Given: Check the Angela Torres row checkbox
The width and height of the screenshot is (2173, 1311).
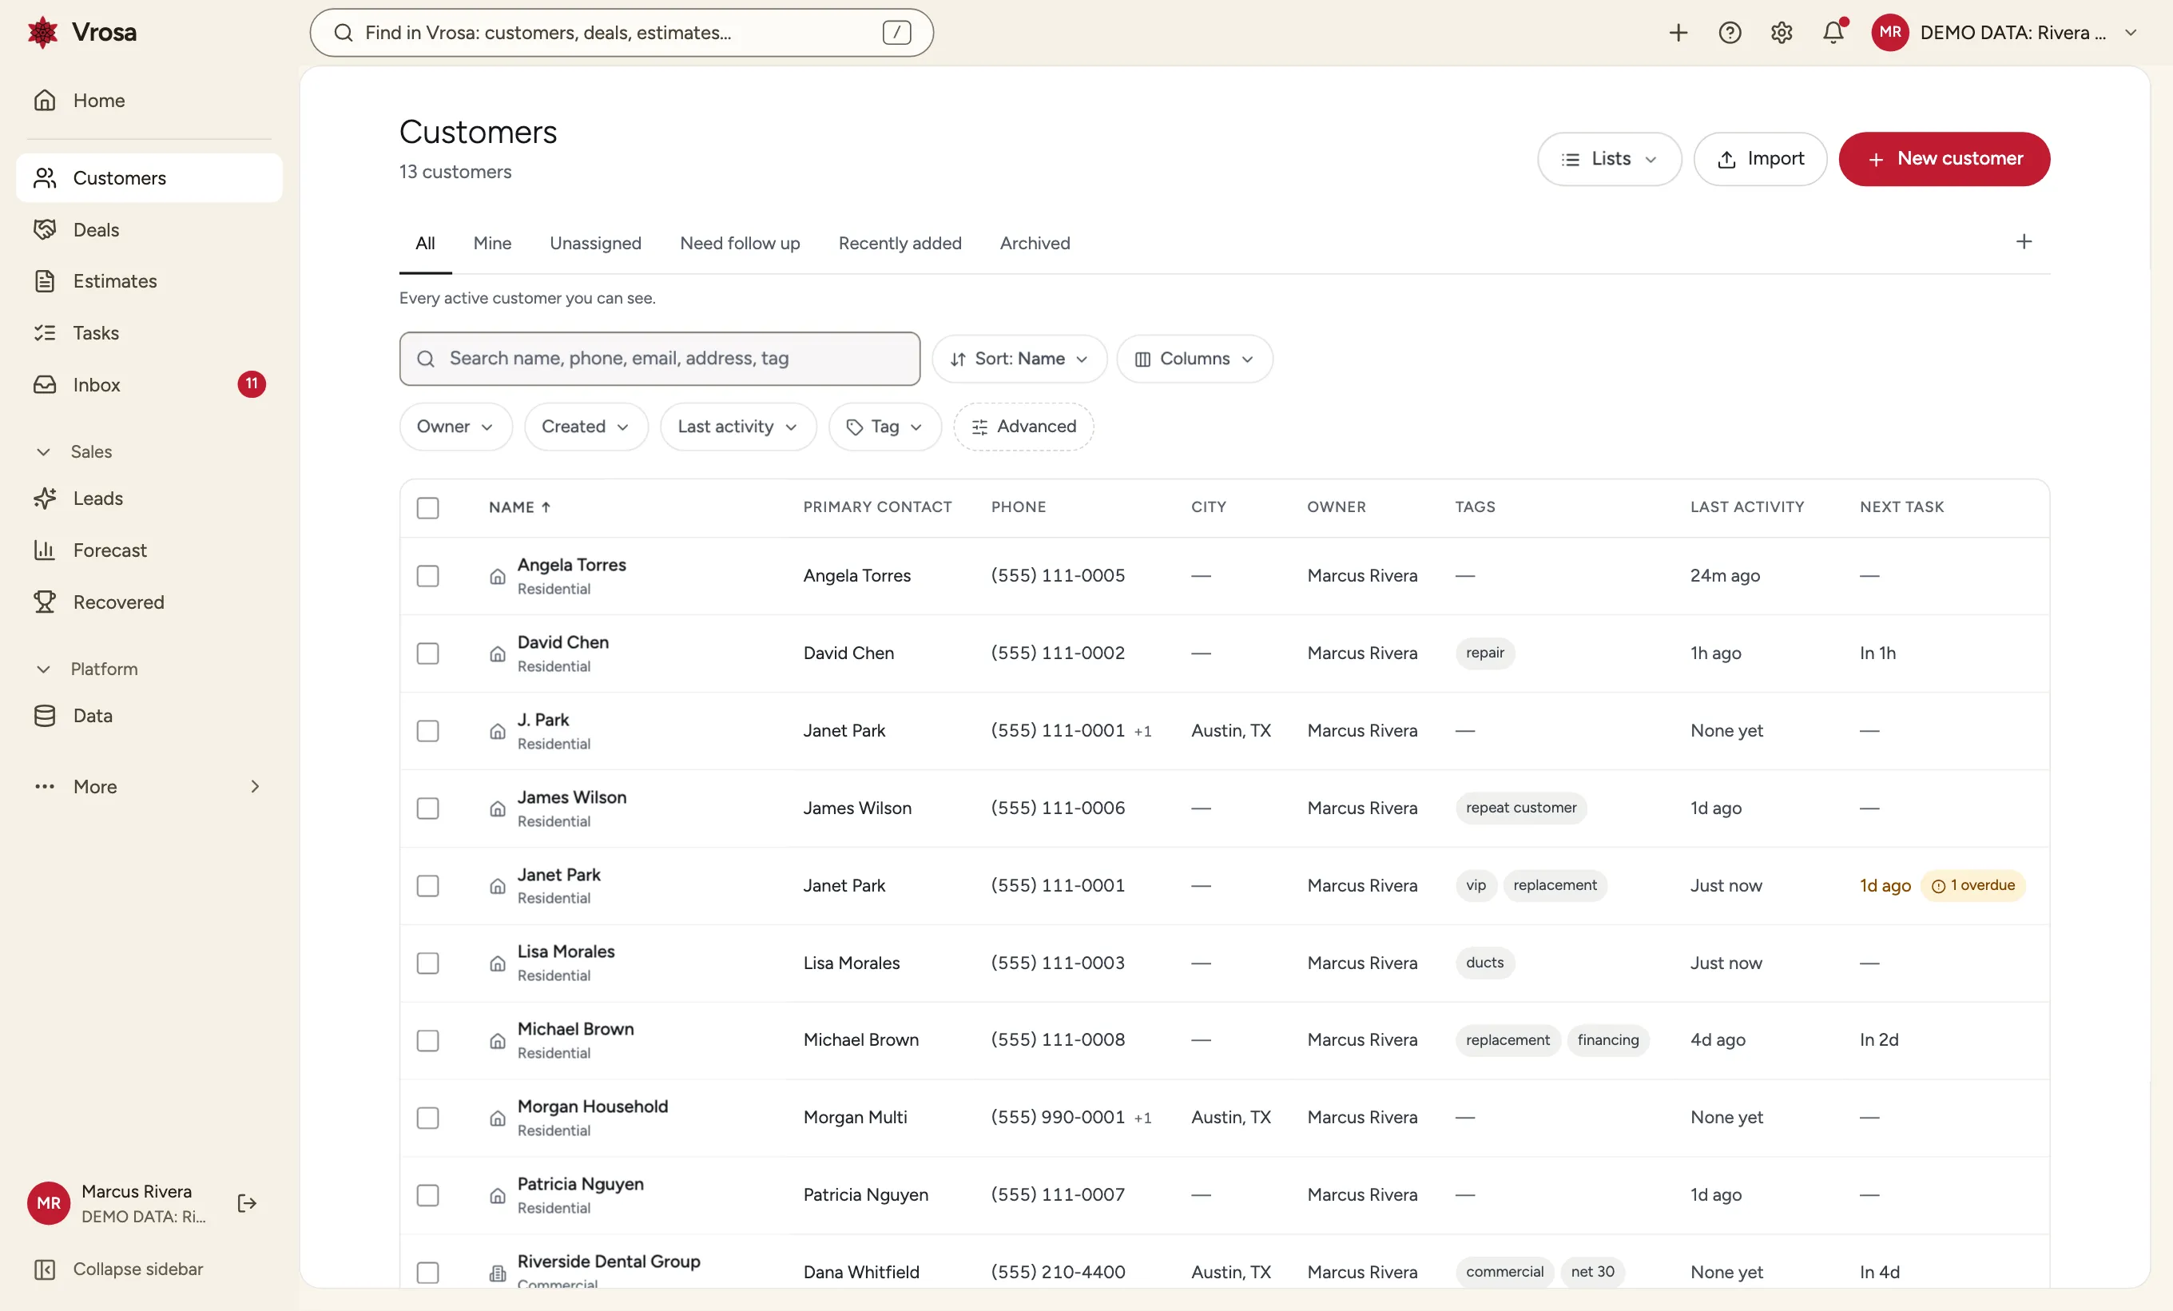Looking at the screenshot, I should pos(427,576).
